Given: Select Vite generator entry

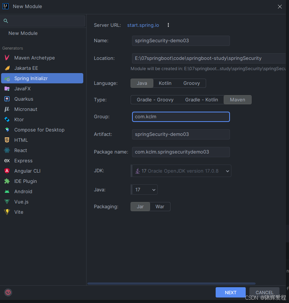Looking at the screenshot, I should [42, 212].
